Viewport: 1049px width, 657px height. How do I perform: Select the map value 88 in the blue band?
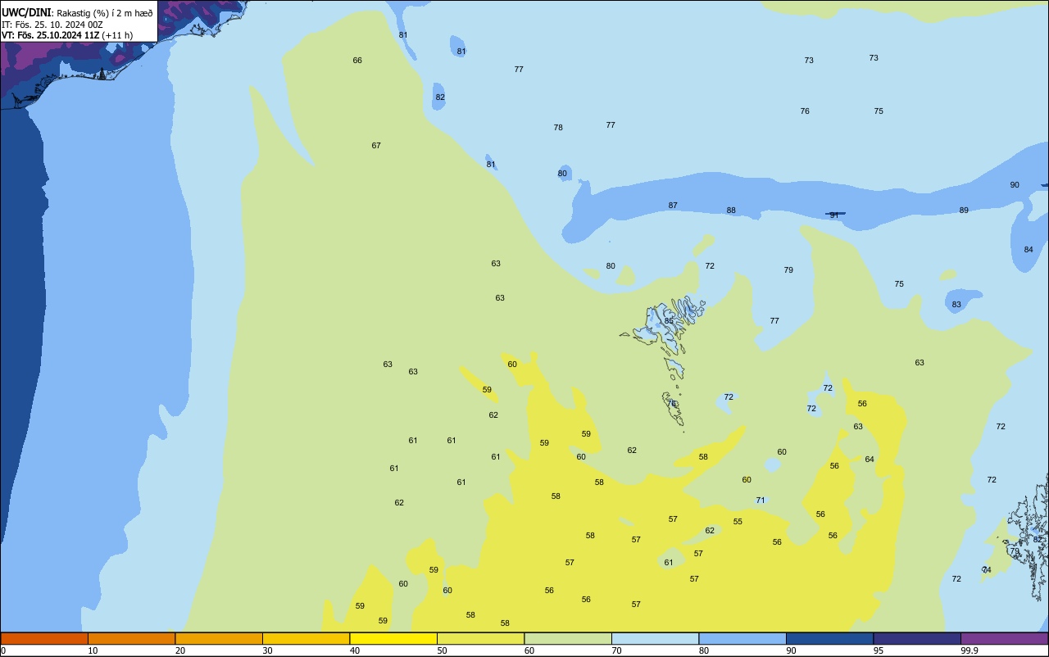click(731, 211)
